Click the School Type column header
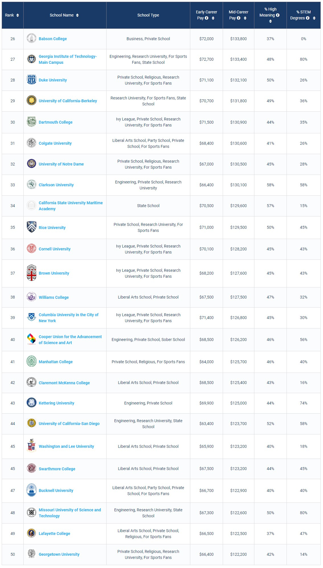Viewport: 323px width, 568px height. (x=148, y=15)
